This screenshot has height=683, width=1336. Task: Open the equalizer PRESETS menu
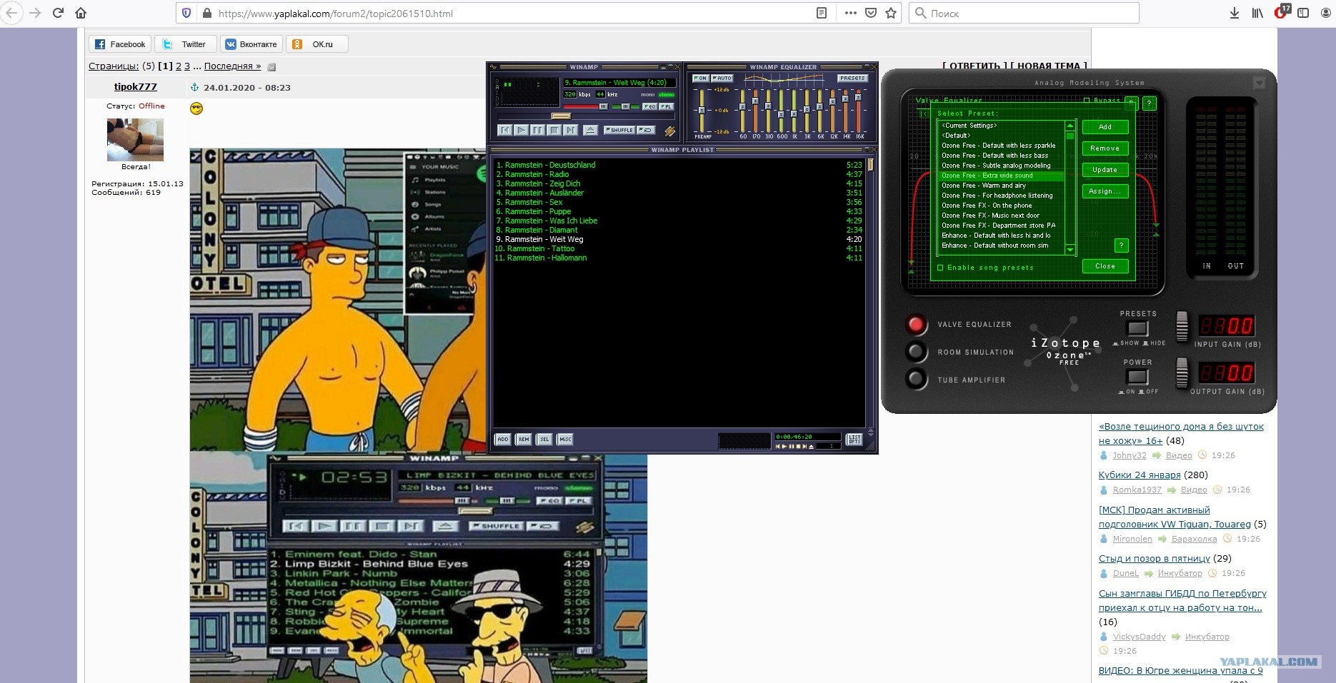852,79
